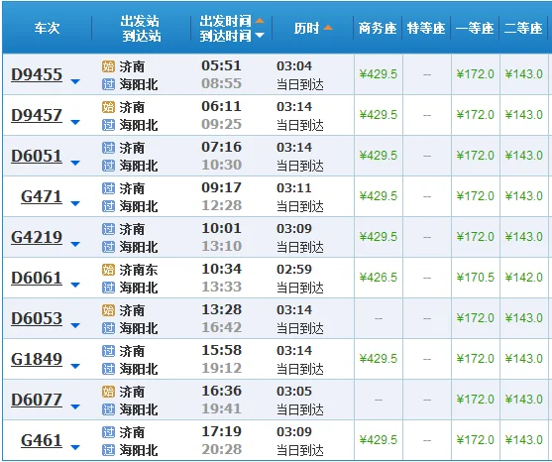Image resolution: width=552 pixels, height=462 pixels.
Task: Click the 二等座 column header
Action: click(523, 28)
